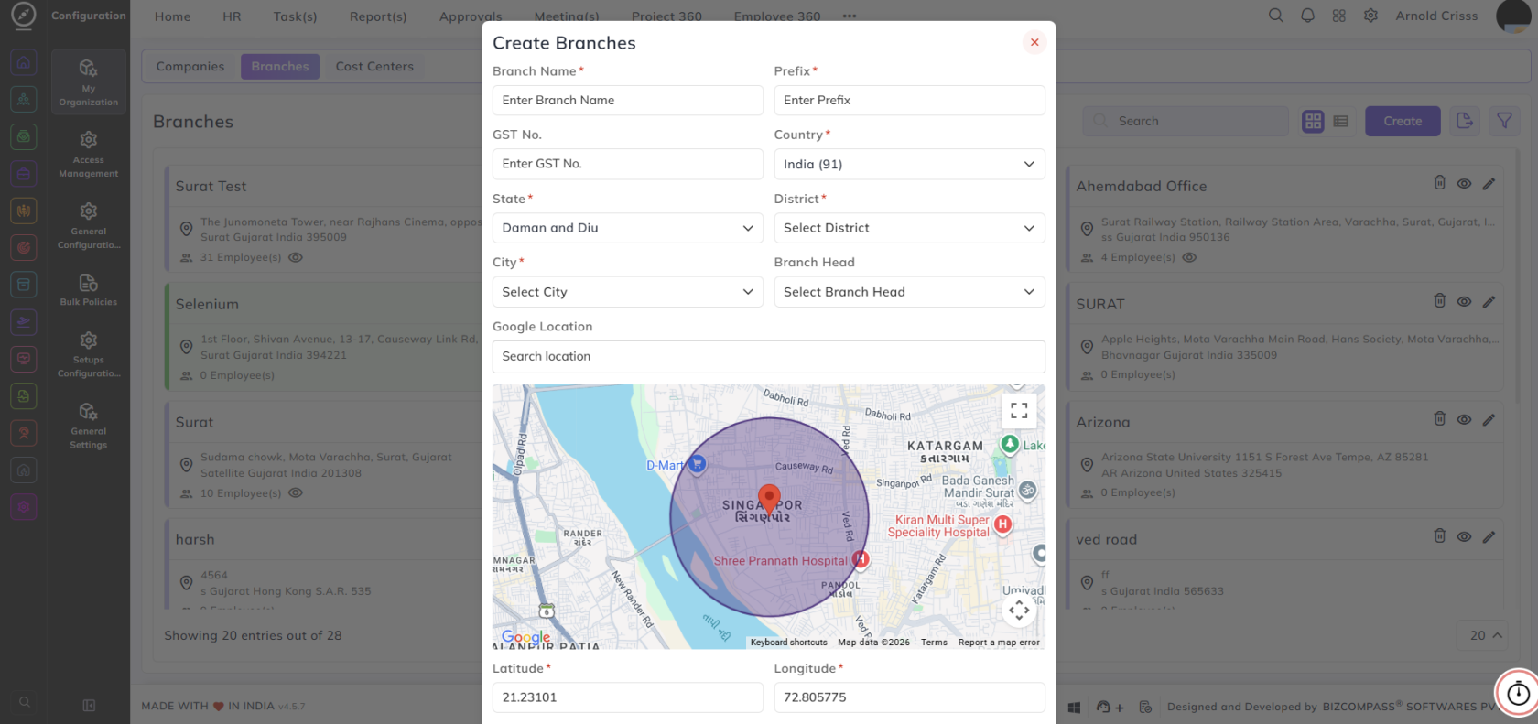The width and height of the screenshot is (1538, 724).
Task: Edit the Arizona branch
Action: 1489,420
